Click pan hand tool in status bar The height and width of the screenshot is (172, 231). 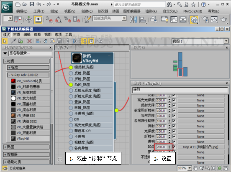[x=195, y=168]
